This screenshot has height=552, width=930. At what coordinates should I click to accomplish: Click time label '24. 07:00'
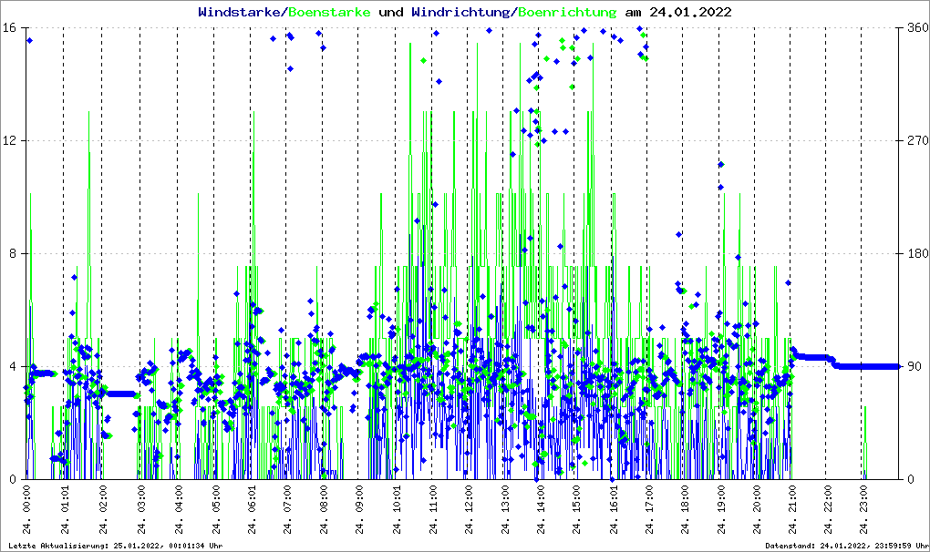point(287,510)
